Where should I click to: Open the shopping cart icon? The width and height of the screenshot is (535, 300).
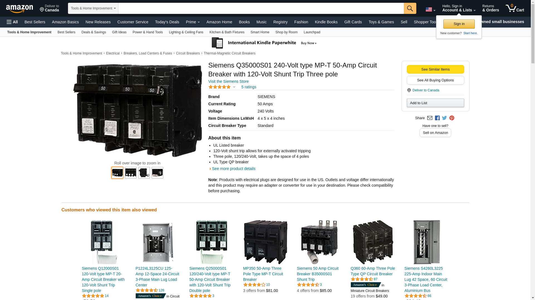pyautogui.click(x=514, y=8)
